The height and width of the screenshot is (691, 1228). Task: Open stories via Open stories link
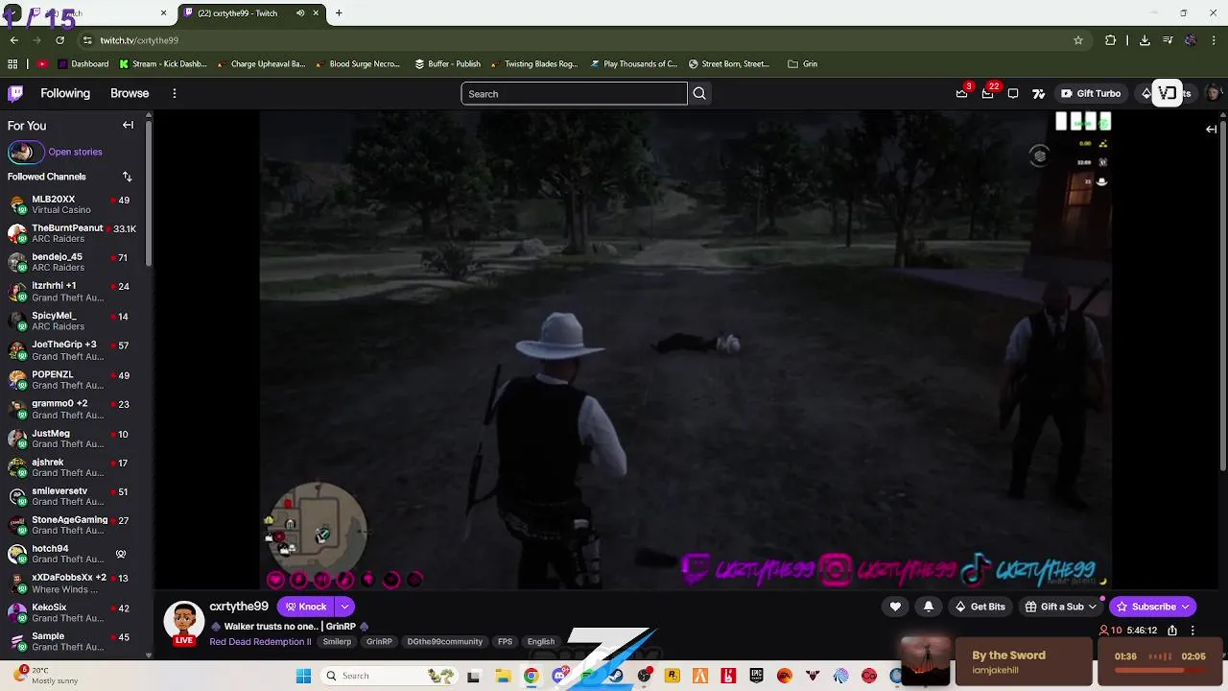[x=75, y=152]
